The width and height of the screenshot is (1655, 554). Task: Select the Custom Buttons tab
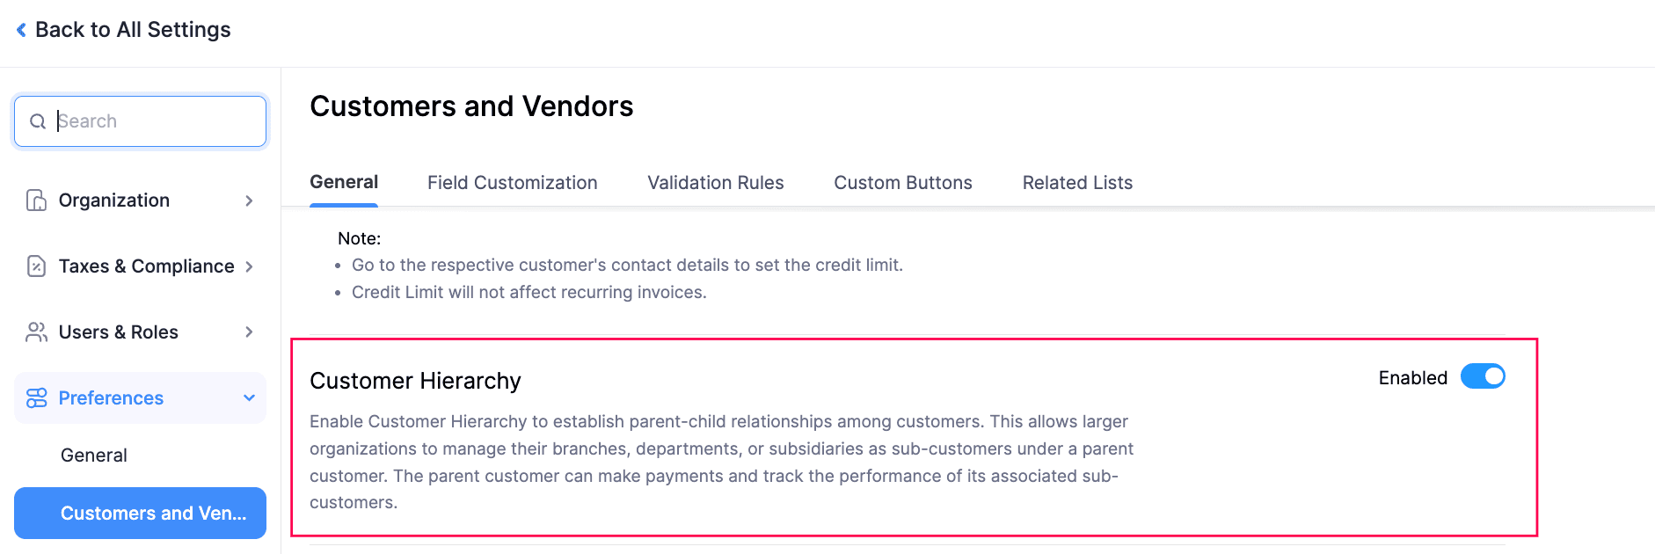point(902,182)
